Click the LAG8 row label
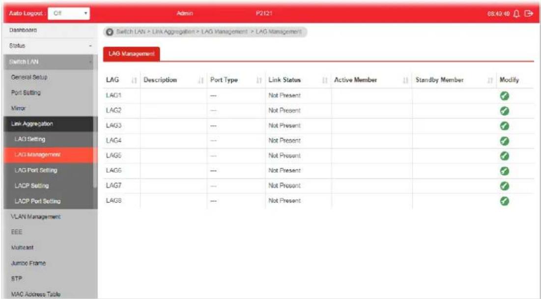Screen dimensions: 541x299 [114, 201]
